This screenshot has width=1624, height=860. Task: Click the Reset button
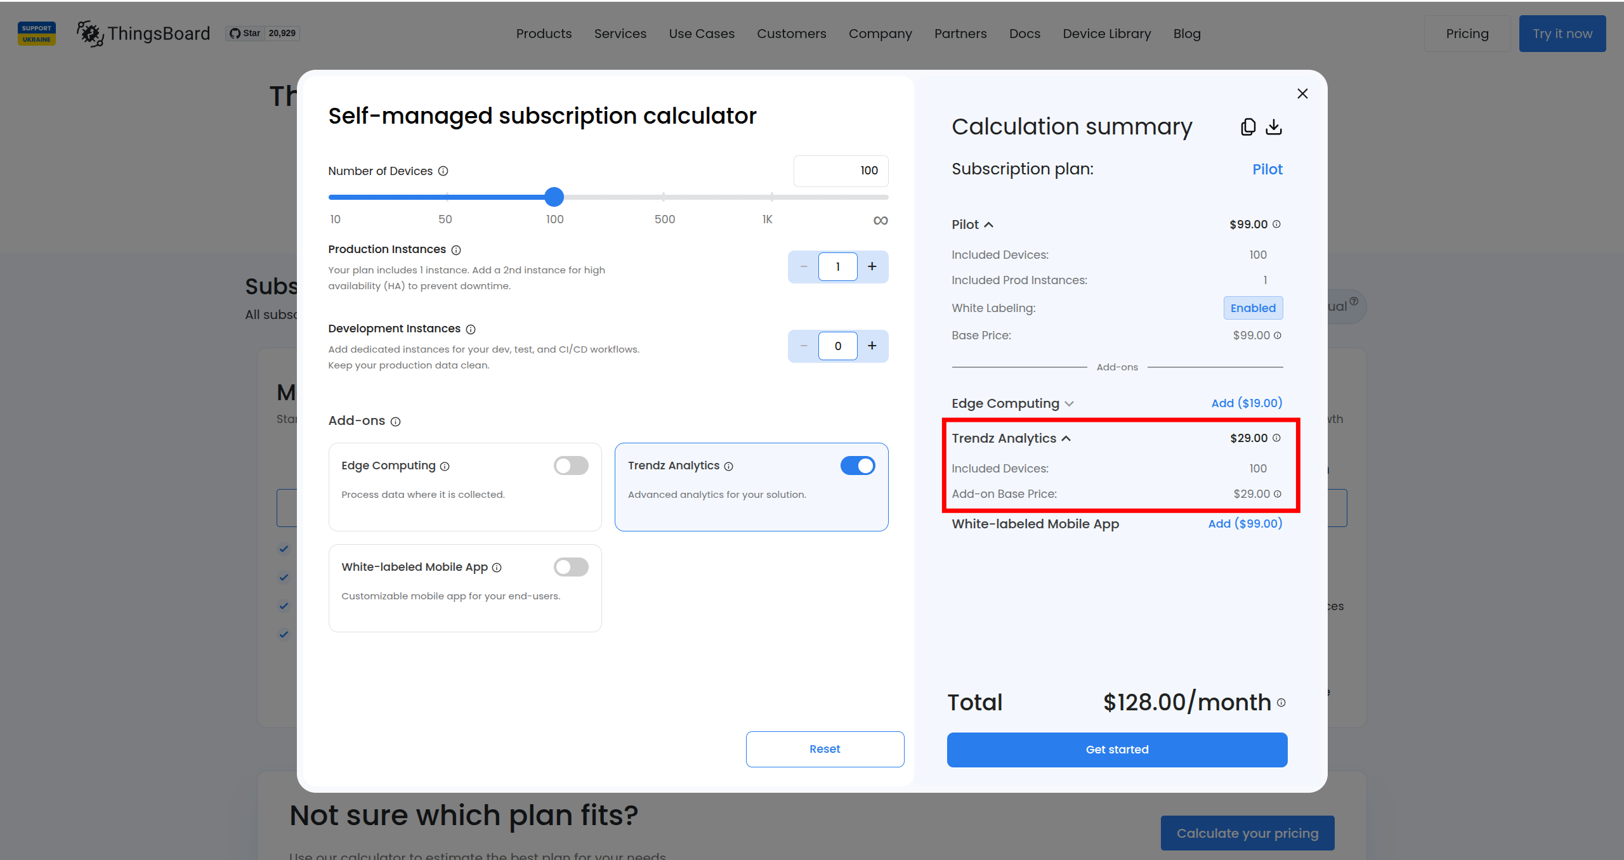(825, 749)
